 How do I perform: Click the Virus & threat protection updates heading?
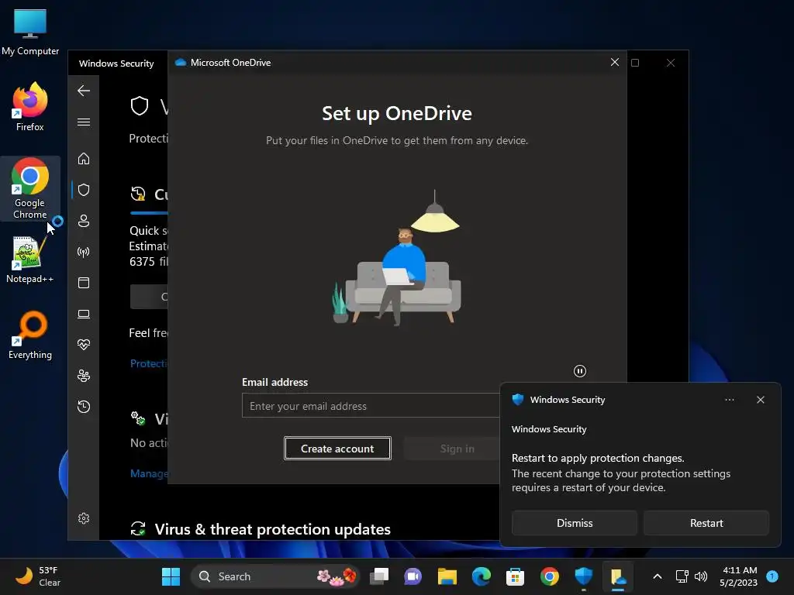point(272,529)
